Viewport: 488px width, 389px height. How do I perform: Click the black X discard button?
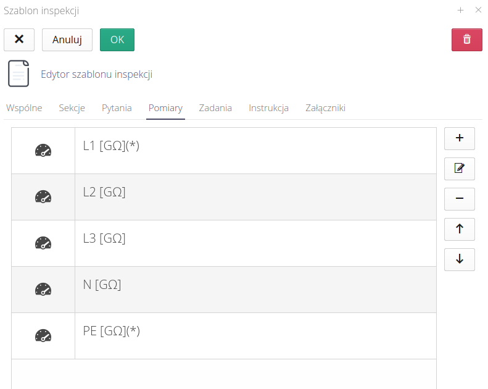(x=19, y=40)
